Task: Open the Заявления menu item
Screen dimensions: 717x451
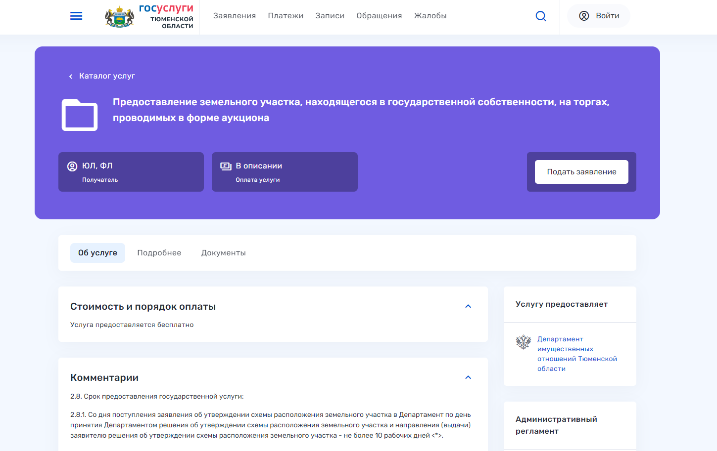Action: tap(235, 16)
